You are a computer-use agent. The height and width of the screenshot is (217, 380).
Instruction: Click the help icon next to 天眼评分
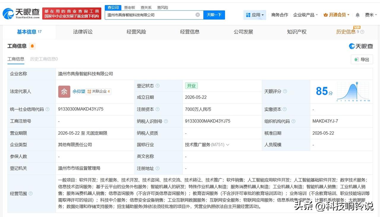pos(285,92)
